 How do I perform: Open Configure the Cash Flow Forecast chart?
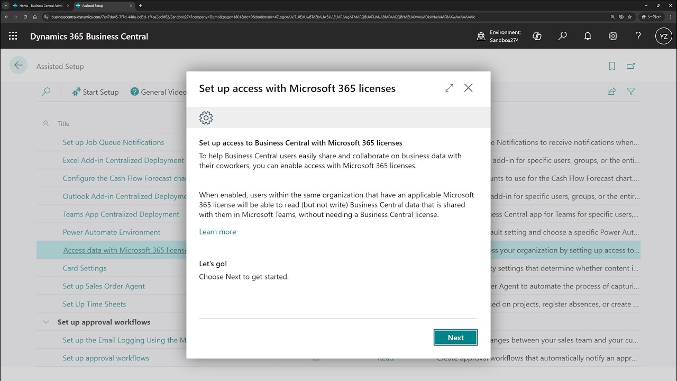pyautogui.click(x=125, y=178)
